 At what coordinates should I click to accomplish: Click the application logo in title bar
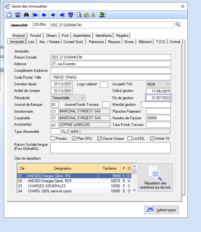click(x=8, y=6)
